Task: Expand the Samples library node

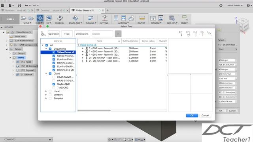Action: click(x=46, y=98)
